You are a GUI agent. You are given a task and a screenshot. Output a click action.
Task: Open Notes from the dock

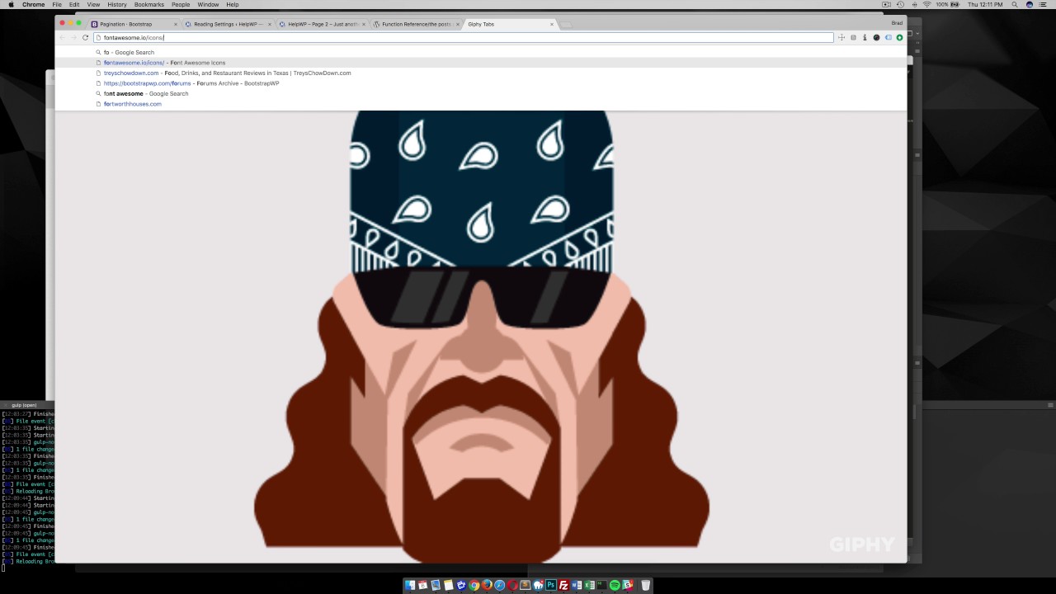click(448, 585)
